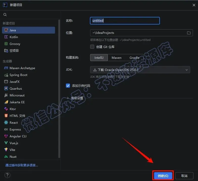Select the Java coffee cup icon

click(x=6, y=30)
